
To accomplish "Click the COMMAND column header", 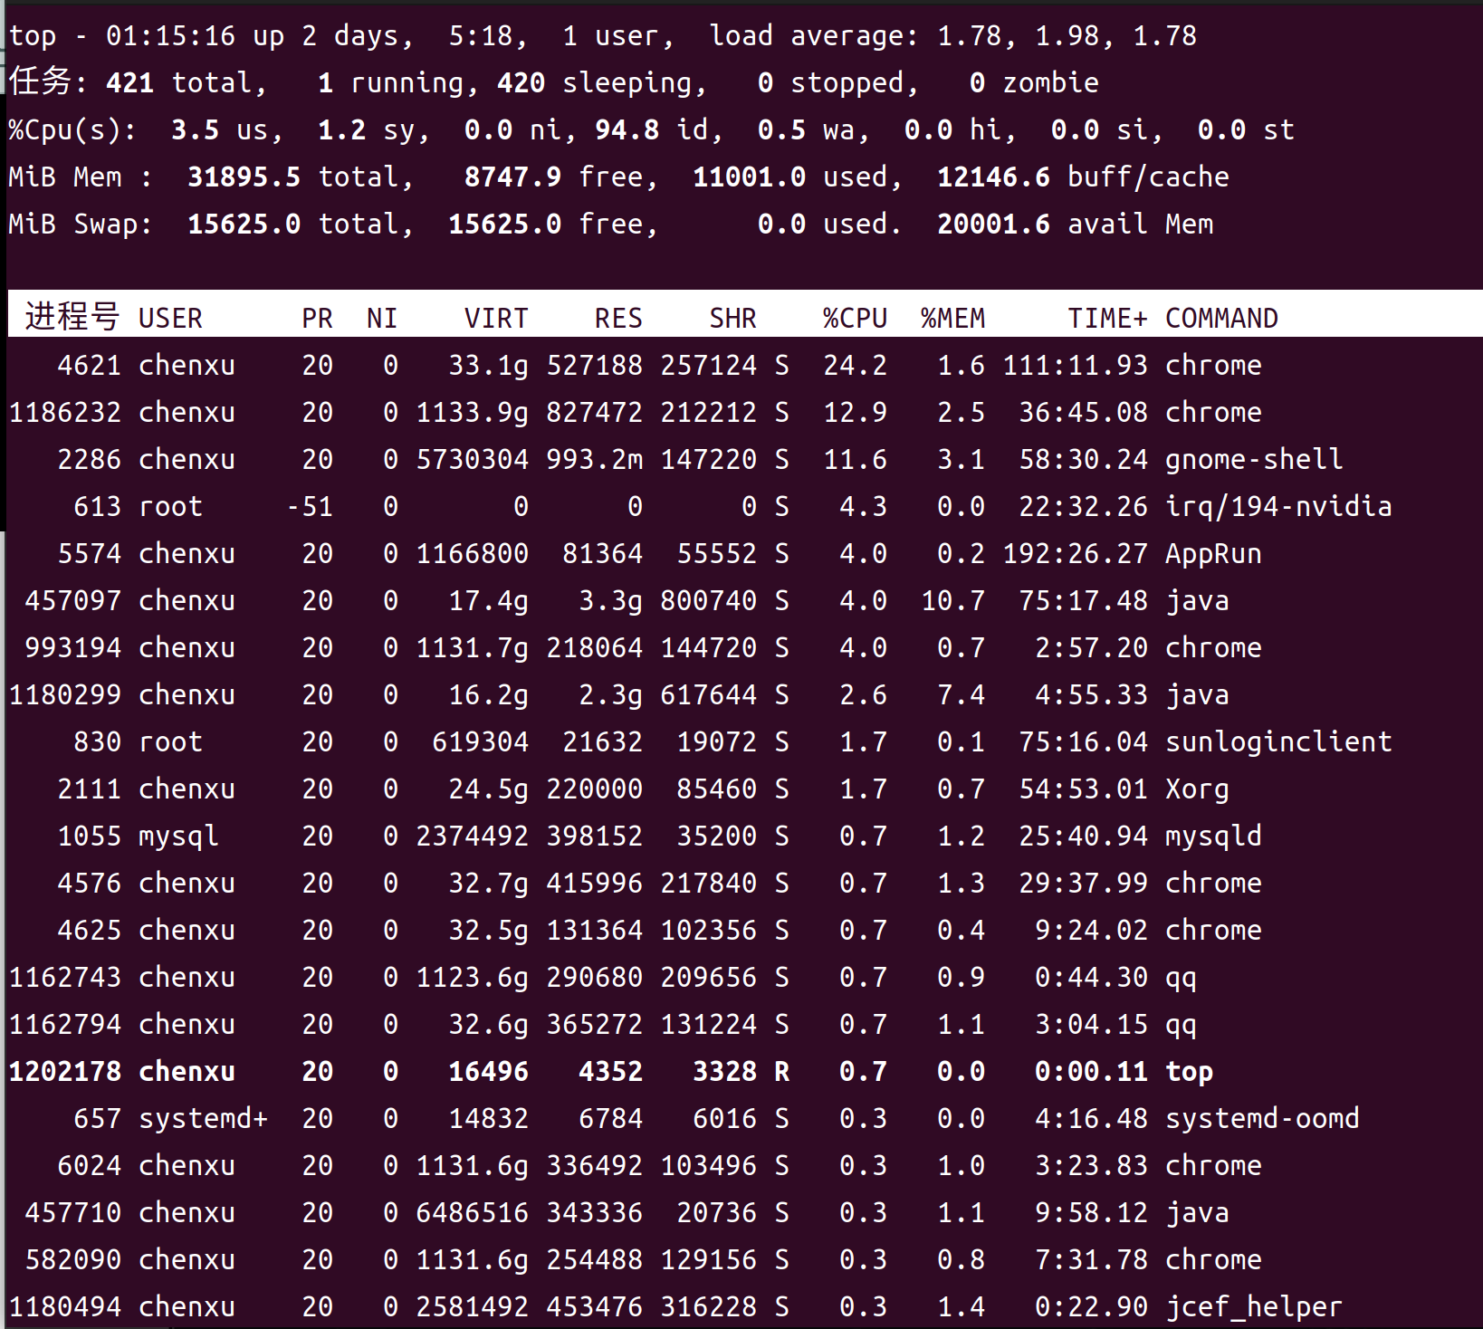I will (1221, 318).
